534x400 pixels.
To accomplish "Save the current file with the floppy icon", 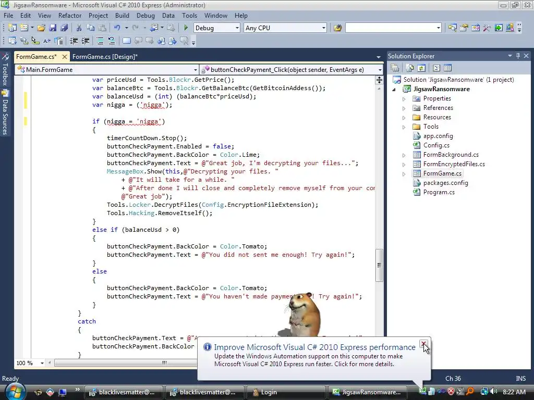I will point(53,28).
